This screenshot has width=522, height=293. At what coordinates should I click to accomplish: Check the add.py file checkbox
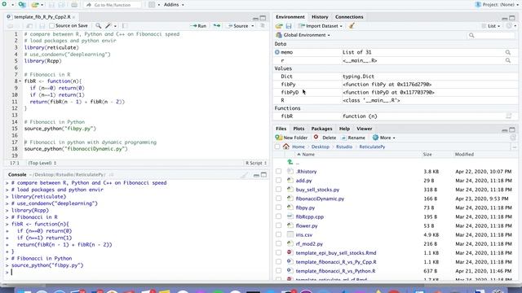(x=278, y=181)
